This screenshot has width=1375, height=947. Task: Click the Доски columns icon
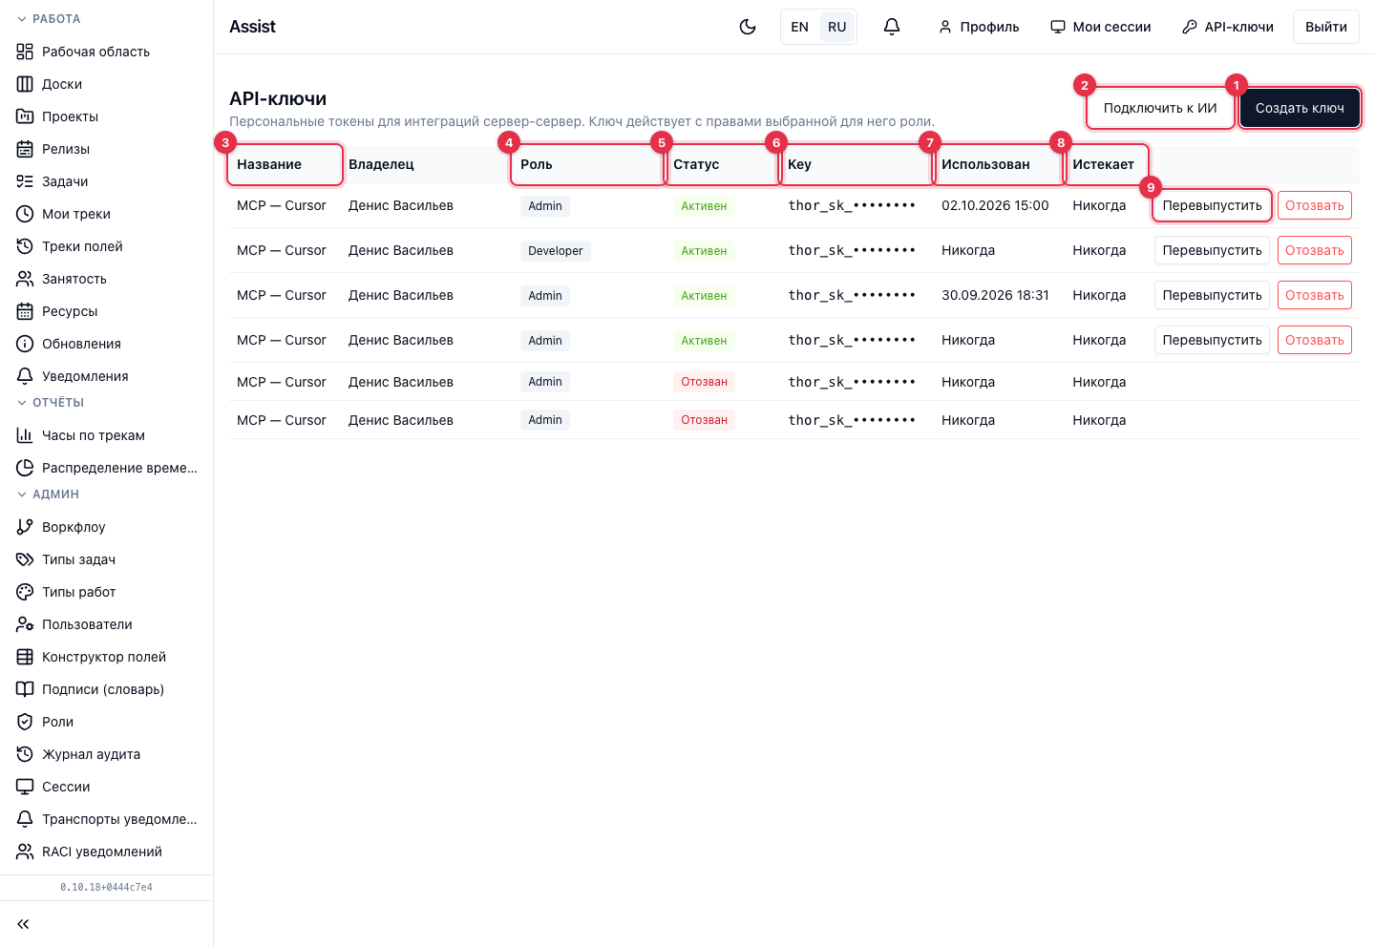(x=25, y=84)
